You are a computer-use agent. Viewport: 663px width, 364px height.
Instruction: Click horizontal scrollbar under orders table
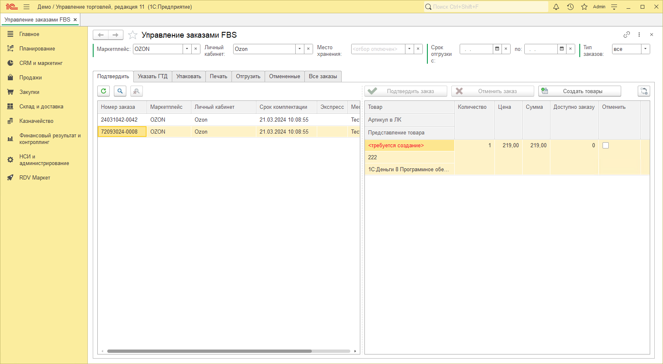[x=209, y=351]
